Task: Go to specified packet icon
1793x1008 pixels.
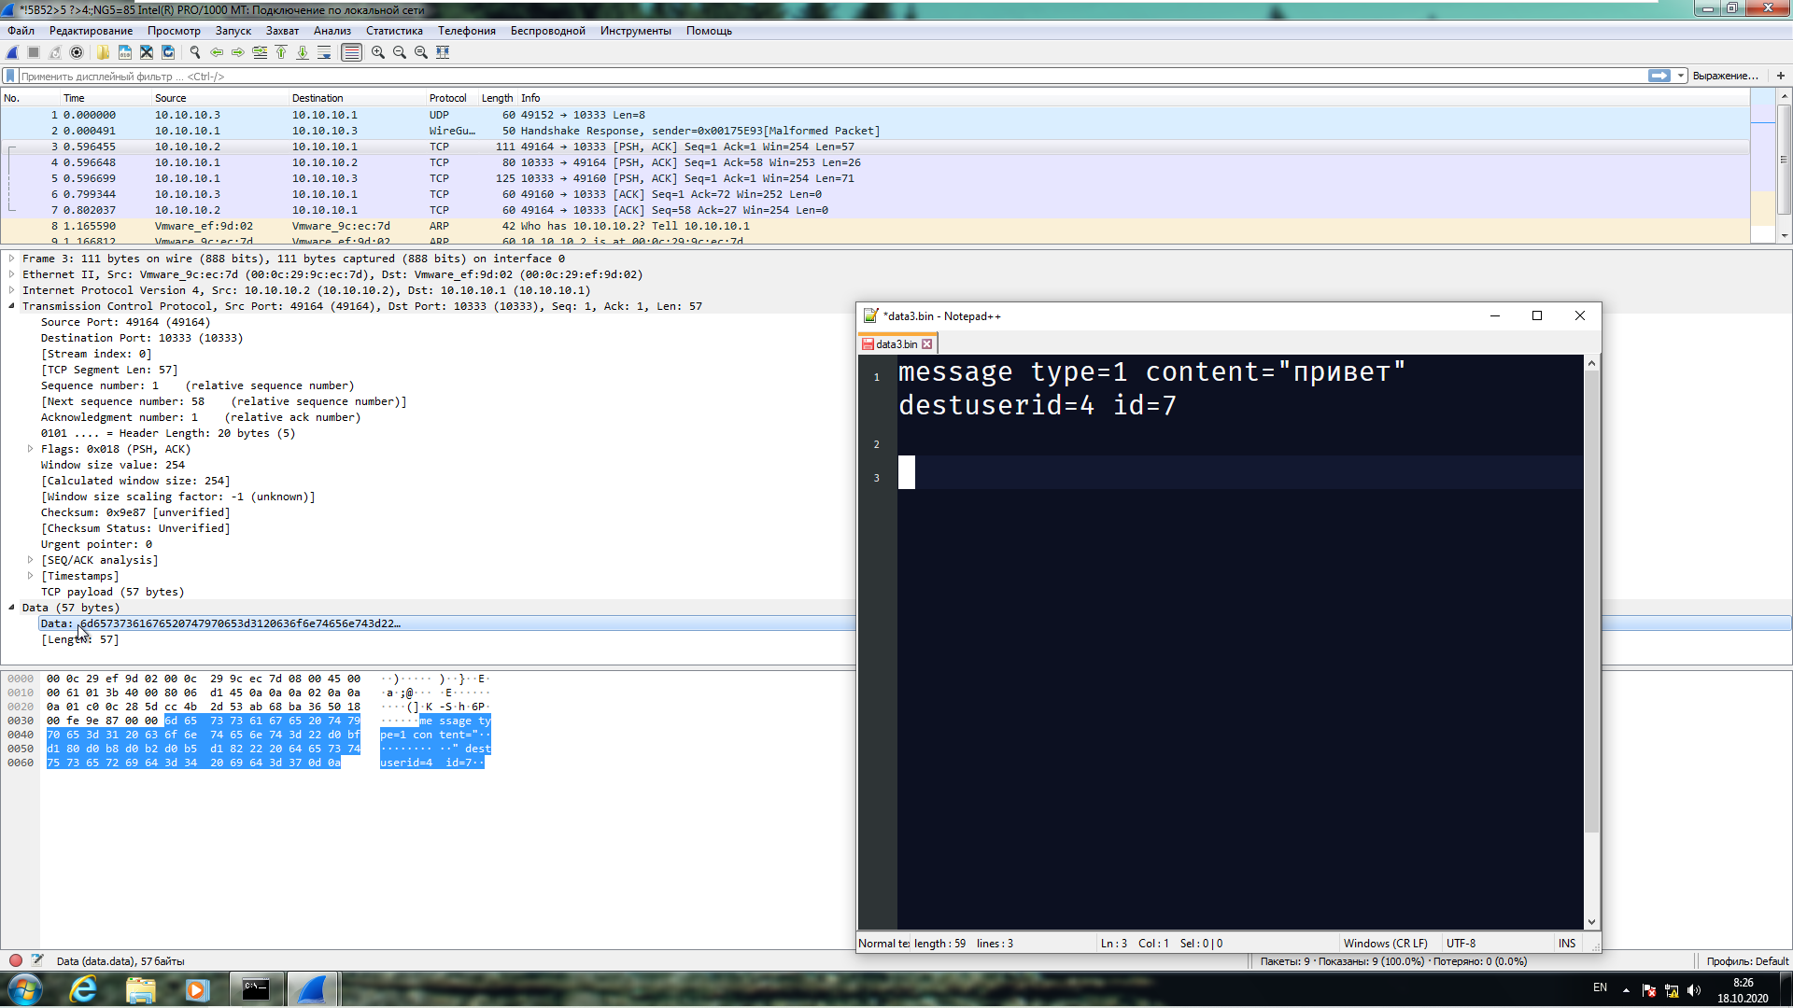Action: [260, 52]
